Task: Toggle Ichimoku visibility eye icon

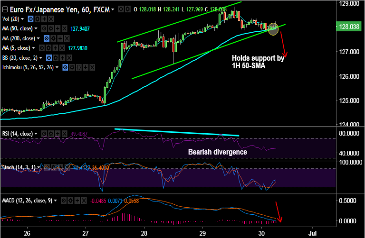Action: coord(66,68)
